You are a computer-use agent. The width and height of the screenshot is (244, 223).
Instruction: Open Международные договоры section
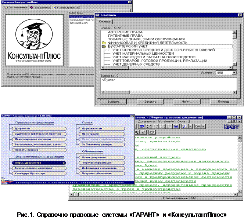[39, 139]
